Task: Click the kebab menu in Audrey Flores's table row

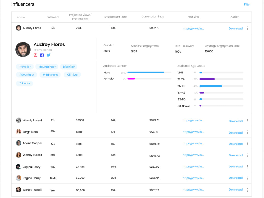Action: (248, 28)
